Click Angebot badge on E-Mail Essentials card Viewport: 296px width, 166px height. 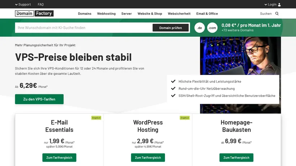96,118
